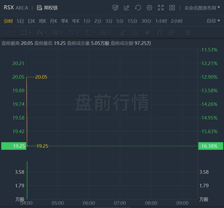Open the grid layout icon
Image resolution: width=224 pixels, height=208 pixels.
click(172, 8)
